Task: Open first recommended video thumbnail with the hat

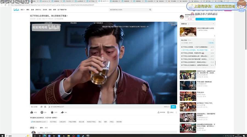Action: click(x=188, y=32)
